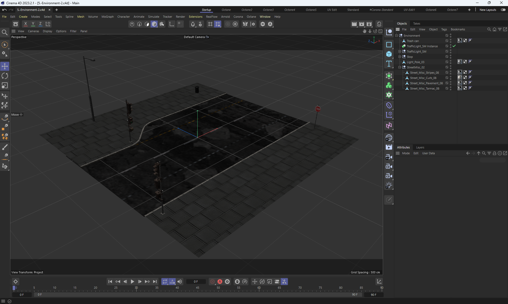The height and width of the screenshot is (304, 508).
Task: Switch to the UV Edit layout tab
Action: 332,10
